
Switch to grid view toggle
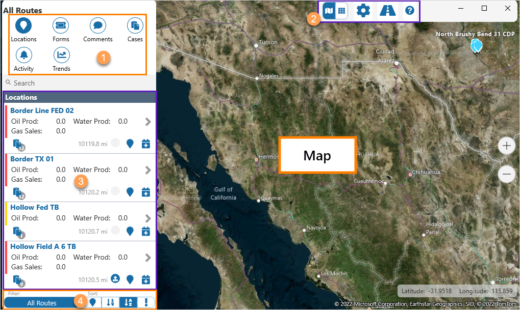click(x=341, y=11)
